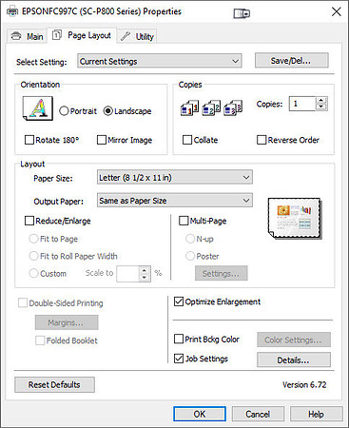Switch to the Main tab
The width and height of the screenshot is (349, 428).
click(27, 36)
